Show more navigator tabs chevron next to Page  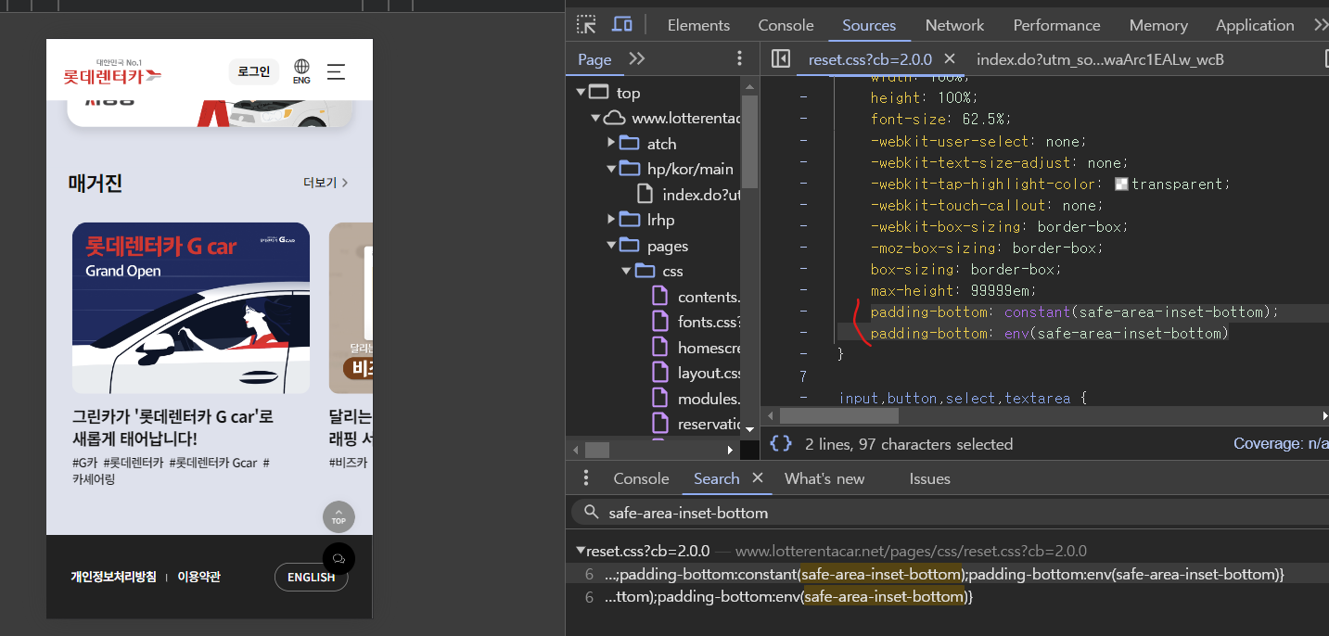(x=636, y=58)
